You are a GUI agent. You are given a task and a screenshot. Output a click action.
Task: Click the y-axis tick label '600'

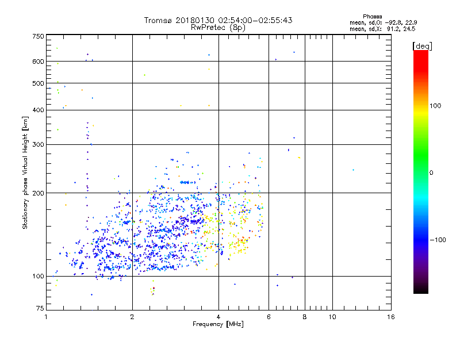point(38,62)
